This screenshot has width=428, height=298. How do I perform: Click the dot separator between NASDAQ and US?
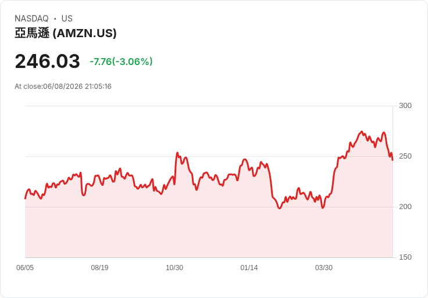55,19
